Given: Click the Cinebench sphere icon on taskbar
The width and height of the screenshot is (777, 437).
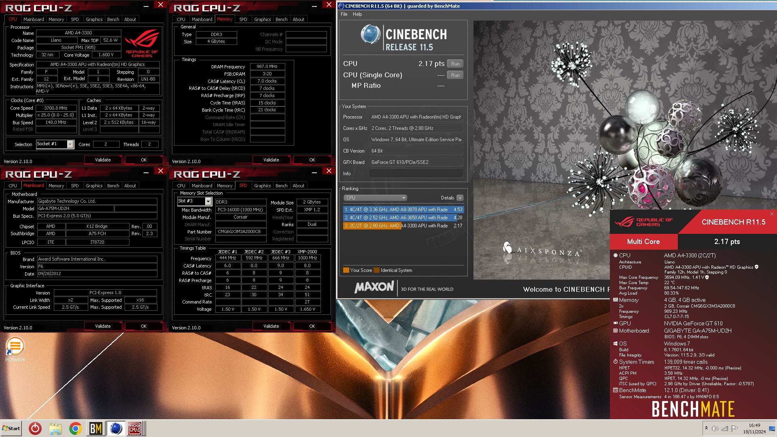Looking at the screenshot, I should 116,428.
